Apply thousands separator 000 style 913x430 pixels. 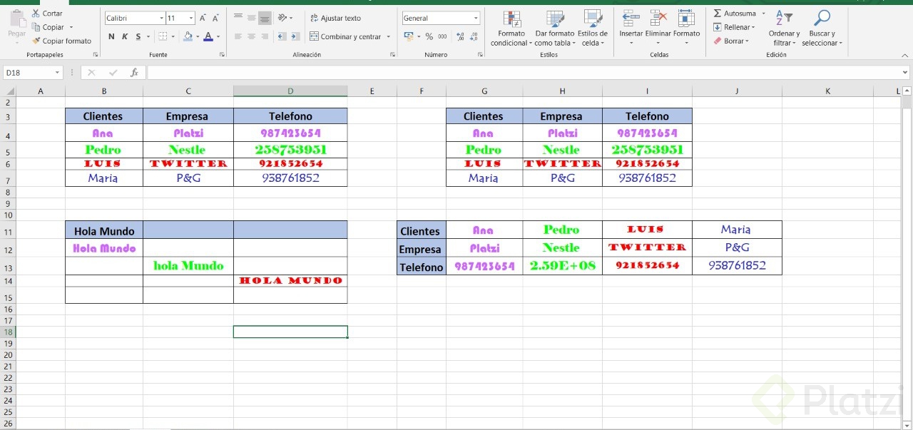tap(442, 36)
